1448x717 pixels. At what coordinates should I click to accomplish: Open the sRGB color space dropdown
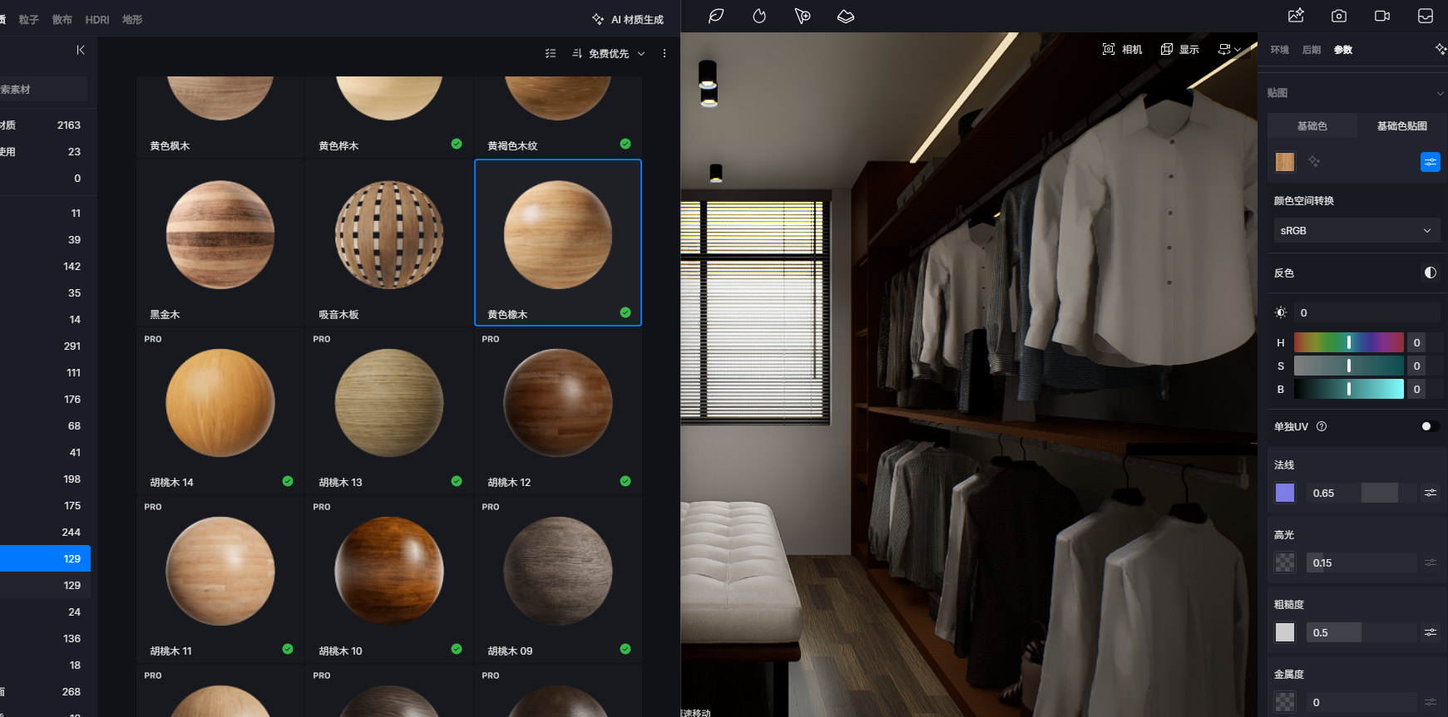[1356, 230]
